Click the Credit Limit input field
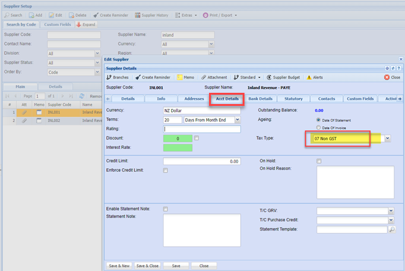405x271 pixels. [202, 161]
